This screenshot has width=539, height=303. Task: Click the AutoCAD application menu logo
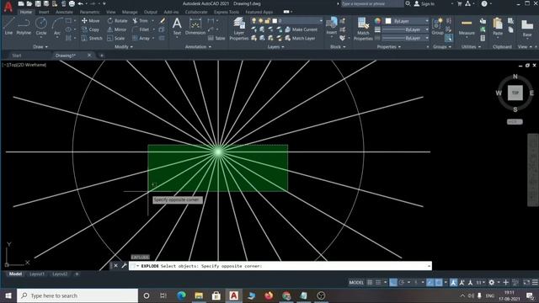[8, 8]
